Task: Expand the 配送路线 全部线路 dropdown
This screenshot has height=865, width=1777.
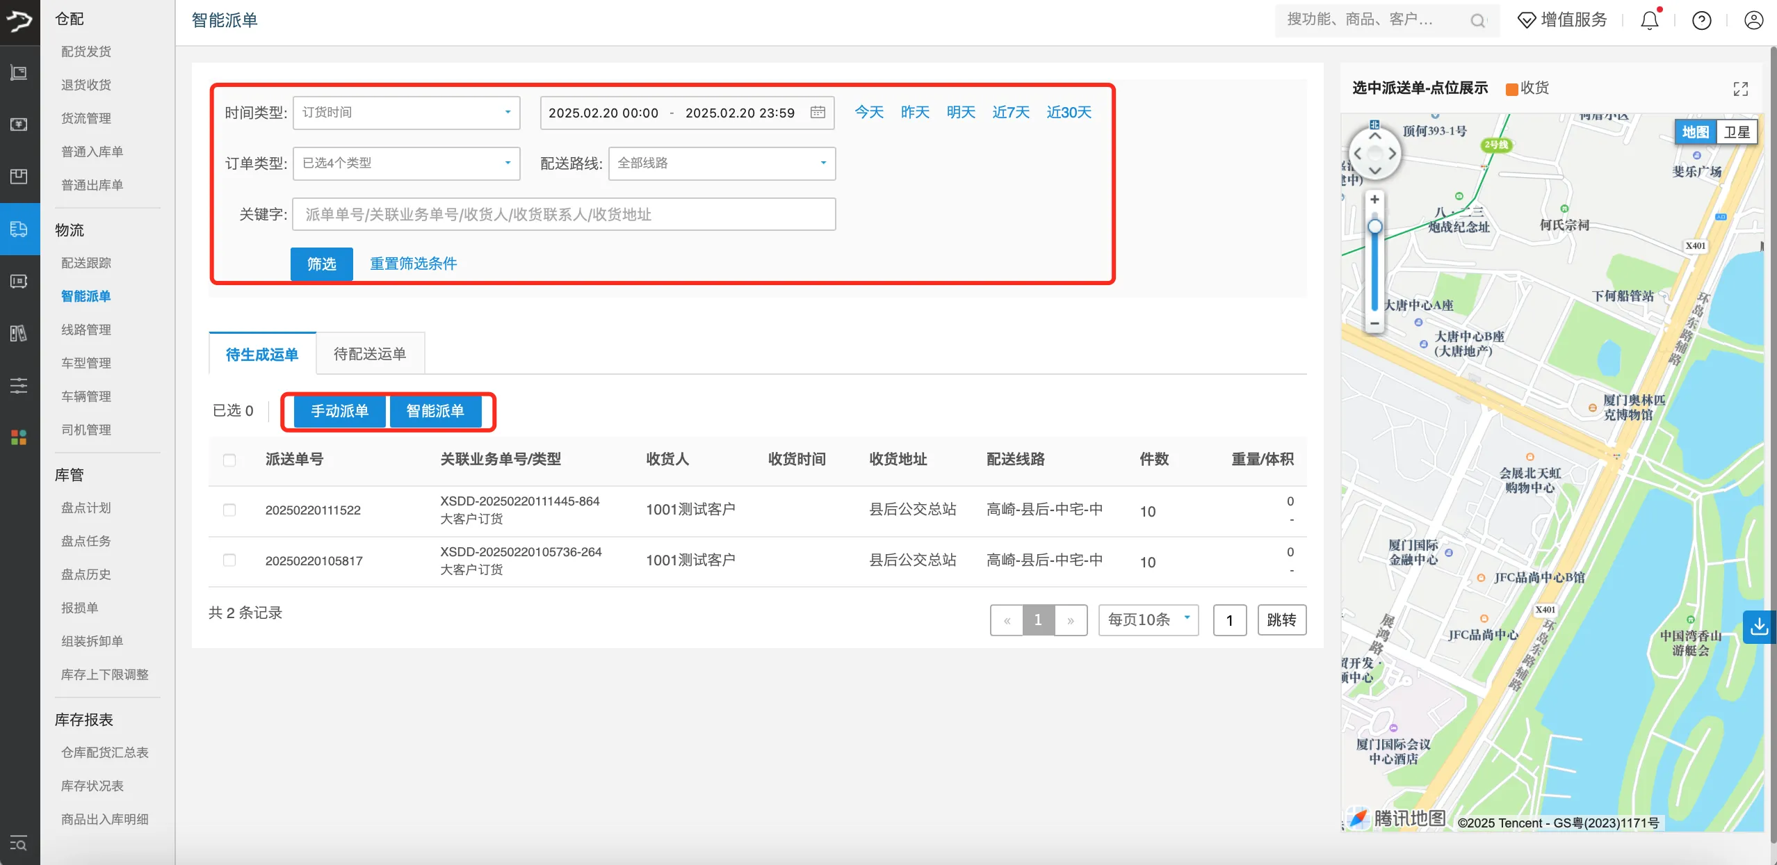Action: coord(722,163)
